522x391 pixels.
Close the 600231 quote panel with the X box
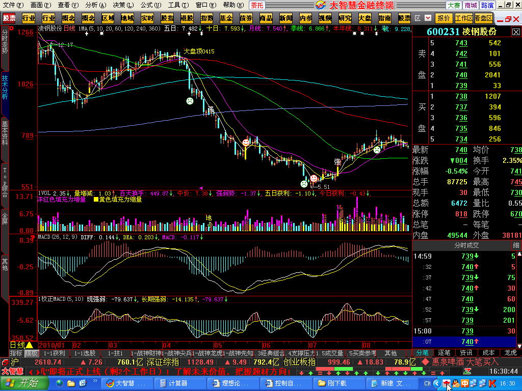(x=516, y=32)
